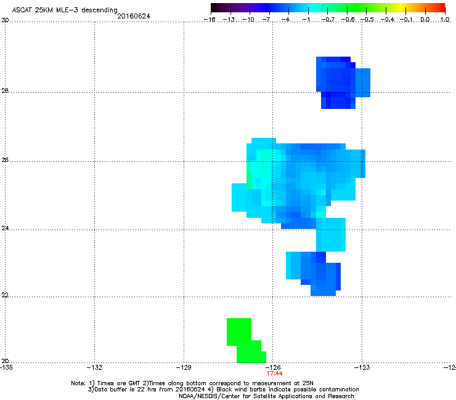This screenshot has width=456, height=400.
Task: Click the note line 'Data buffer is 22 hrs'
Action: [223, 390]
